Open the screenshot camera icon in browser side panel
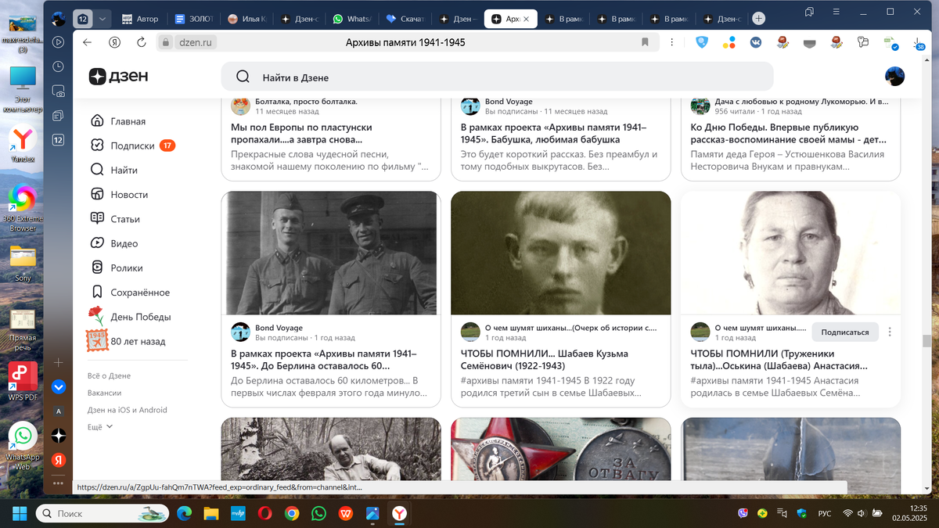The width and height of the screenshot is (939, 528). tap(59, 92)
